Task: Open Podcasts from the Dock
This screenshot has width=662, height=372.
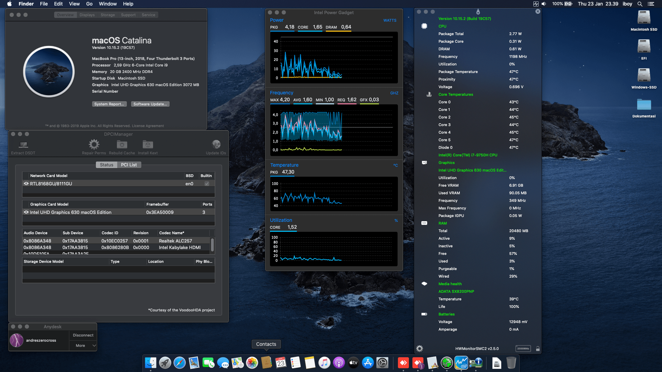Action: 339,363
